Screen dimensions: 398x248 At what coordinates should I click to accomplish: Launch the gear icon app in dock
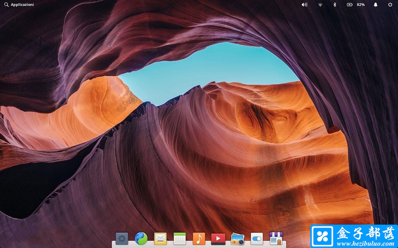[122, 239]
